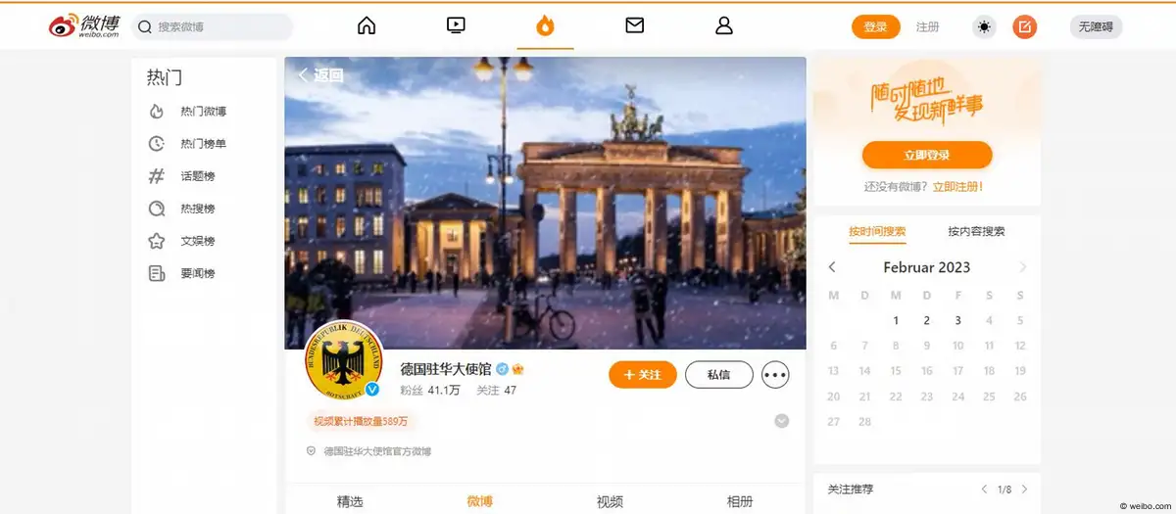Toggle the light/dark theme sun icon
The width and height of the screenshot is (1176, 514).
pyautogui.click(x=984, y=26)
